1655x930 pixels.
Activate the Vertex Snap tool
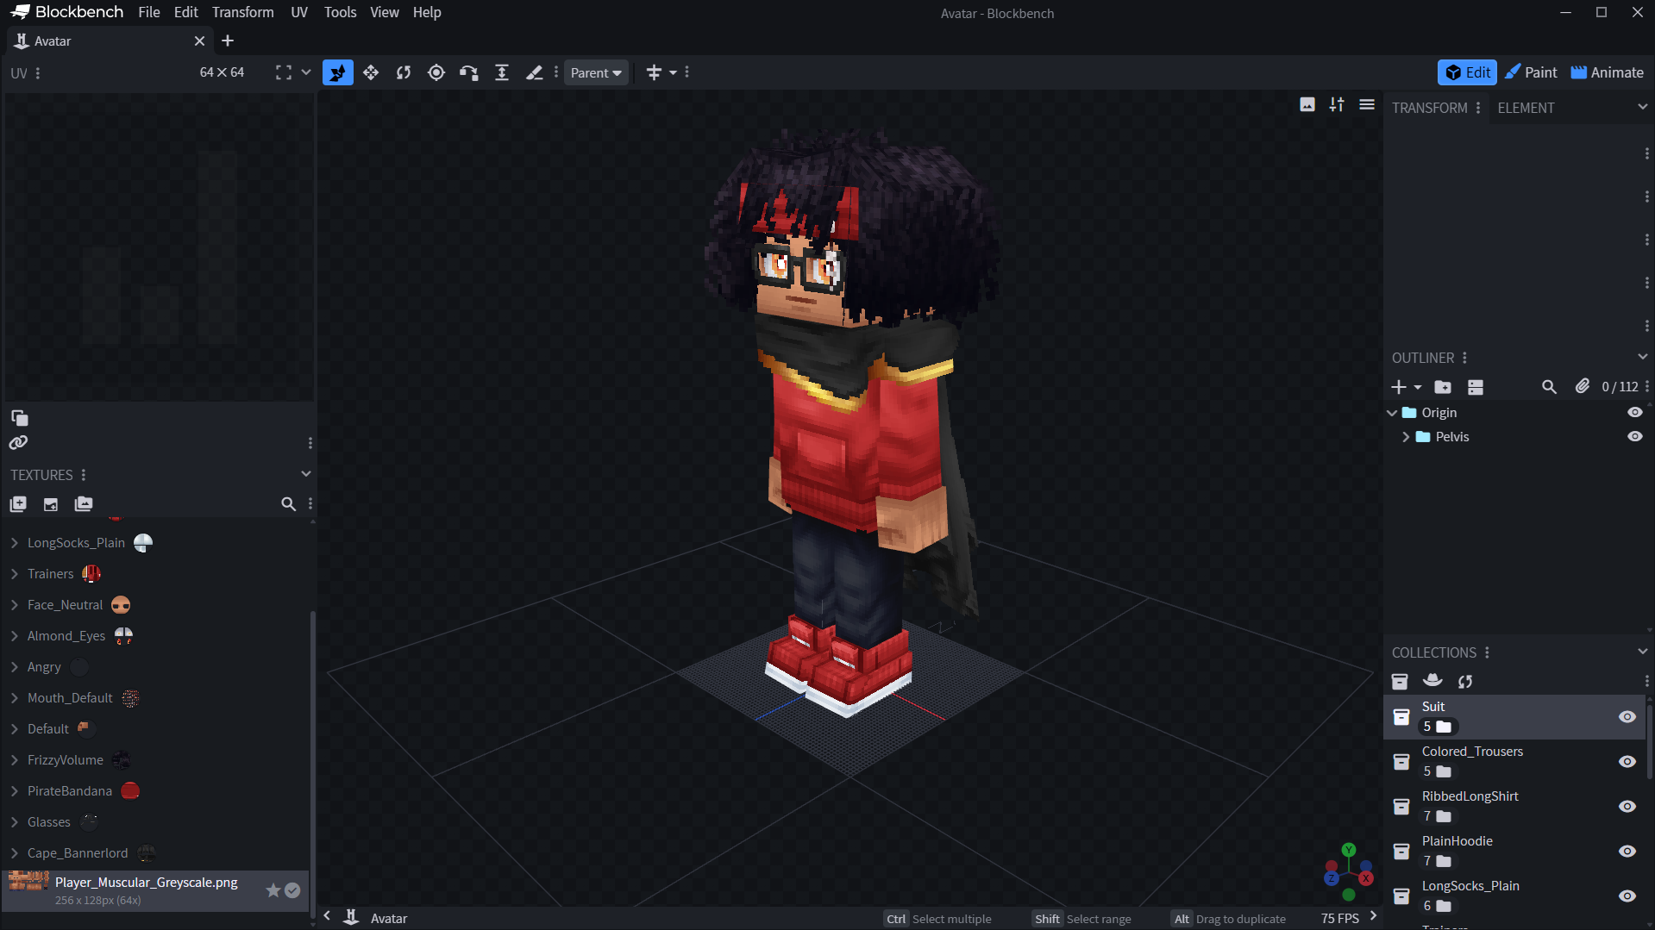click(468, 72)
